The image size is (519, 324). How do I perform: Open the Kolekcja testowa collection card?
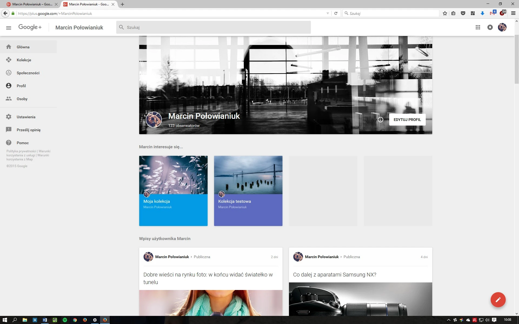pyautogui.click(x=248, y=191)
